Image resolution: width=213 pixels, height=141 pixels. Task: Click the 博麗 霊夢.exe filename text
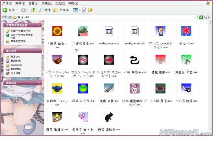click(161, 72)
